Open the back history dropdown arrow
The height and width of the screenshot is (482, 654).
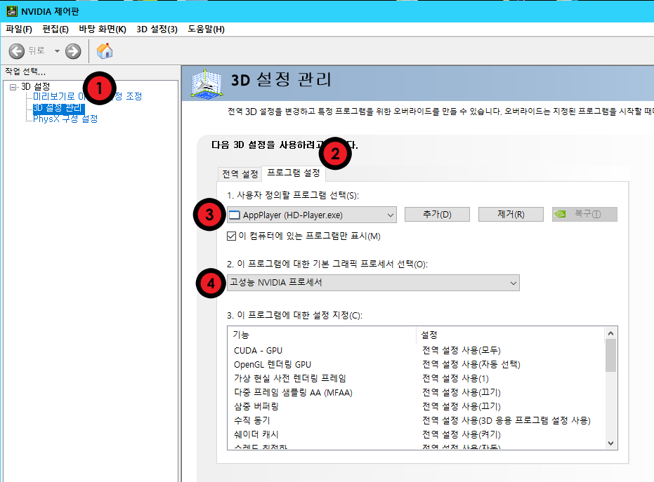pos(57,51)
